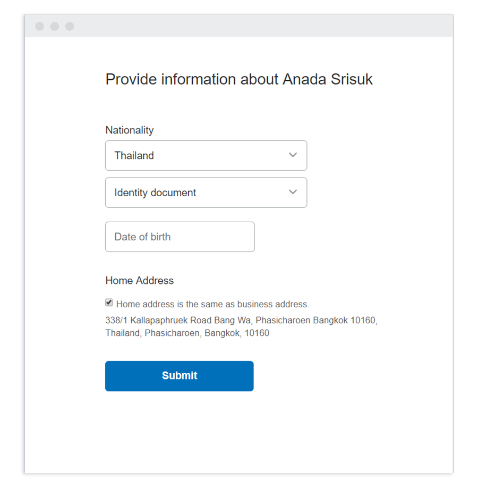
Task: Click the chevron arrow in Identity document
Action: click(x=293, y=192)
